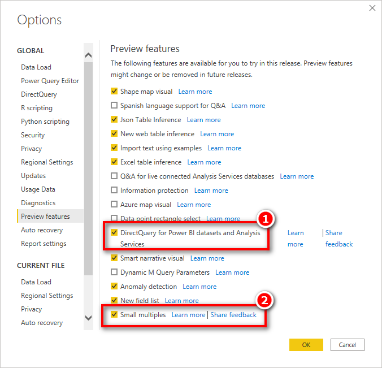Toggle Azure map visual checkbox
The image size is (382, 368).
[x=114, y=204]
